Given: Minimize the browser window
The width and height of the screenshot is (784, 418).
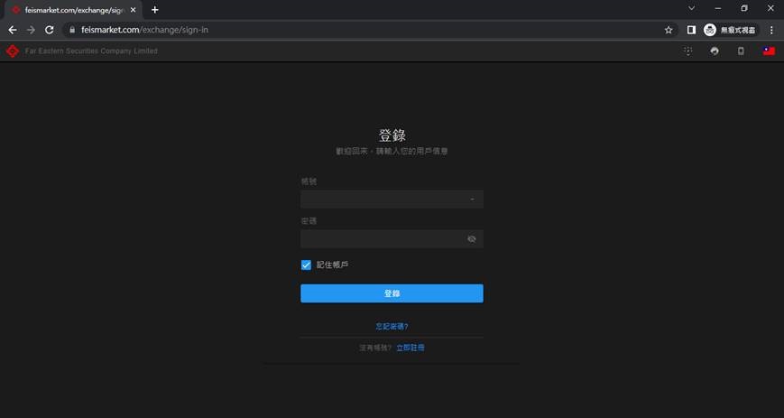Looking at the screenshot, I should click(718, 8).
